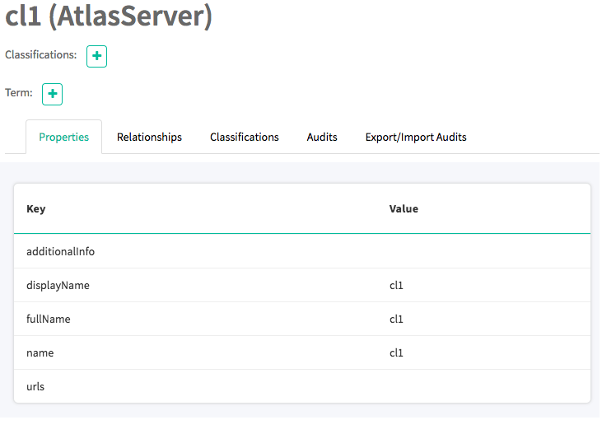The width and height of the screenshot is (616, 434).
Task: Open the Export/Import Audits tab
Action: point(416,137)
